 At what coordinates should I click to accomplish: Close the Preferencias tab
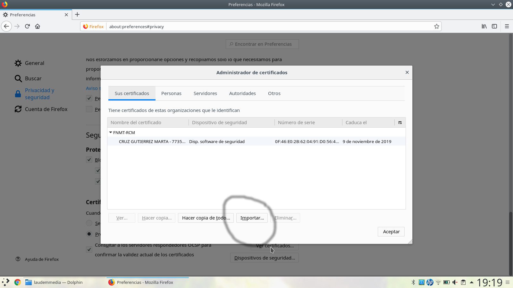coord(66,15)
